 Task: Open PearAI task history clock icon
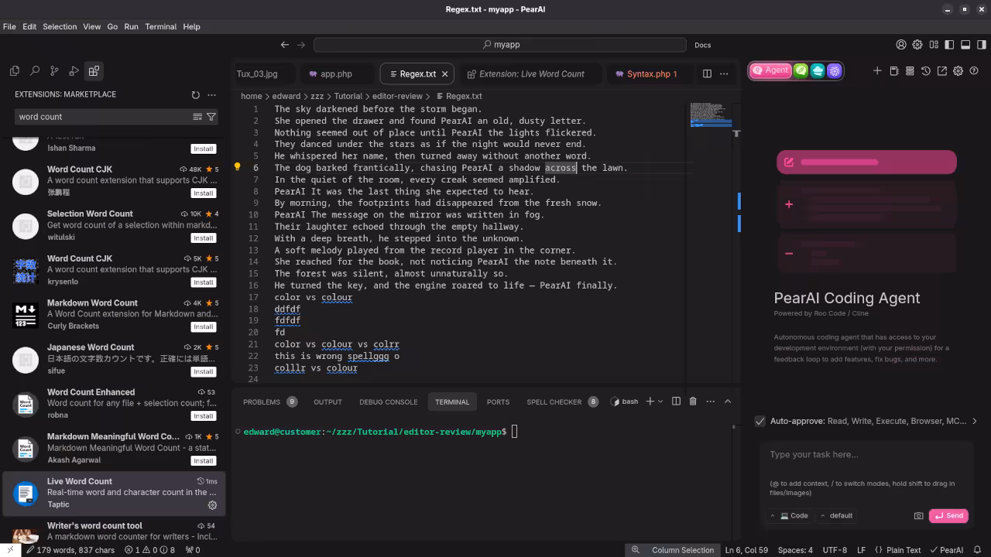coord(926,71)
